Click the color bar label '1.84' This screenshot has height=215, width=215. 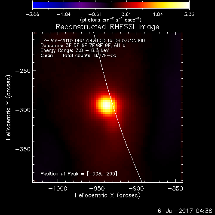click(158, 14)
